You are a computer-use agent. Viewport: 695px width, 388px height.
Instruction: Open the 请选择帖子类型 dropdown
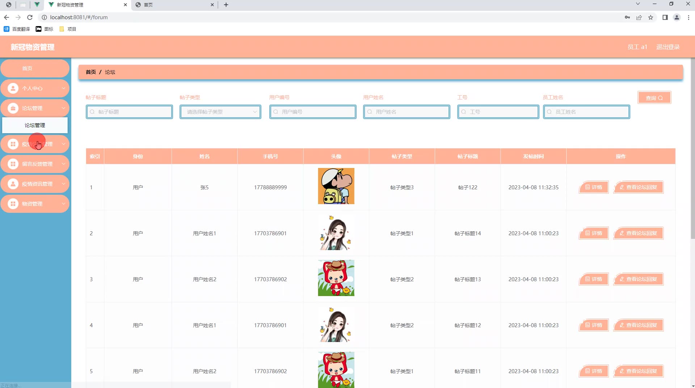click(x=220, y=112)
